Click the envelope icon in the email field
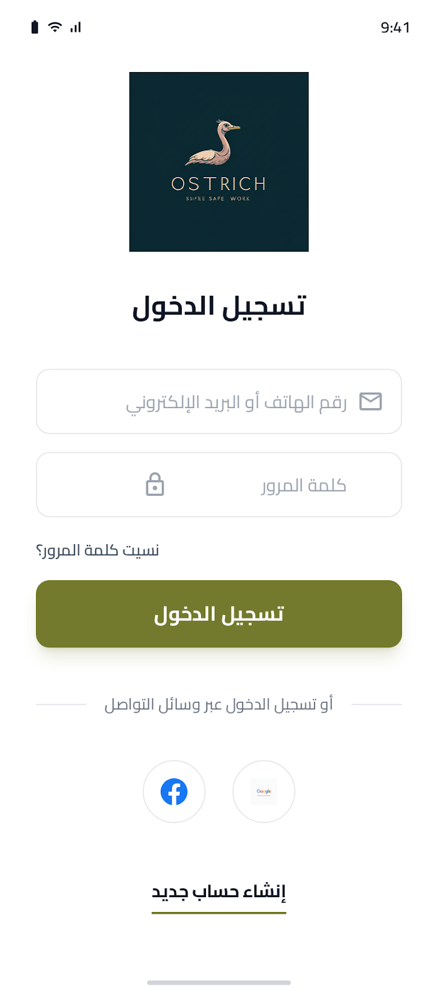438x994 pixels. (x=371, y=401)
